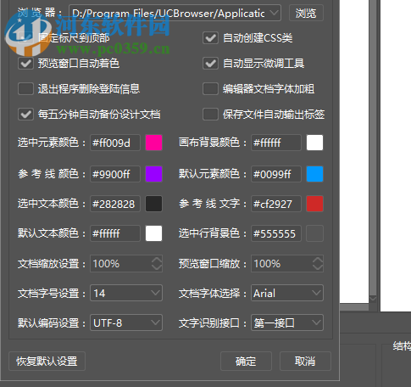This screenshot has height=387, width=411.
Task: Pick the 参考线颜色 purple swatch
Action: [153, 174]
